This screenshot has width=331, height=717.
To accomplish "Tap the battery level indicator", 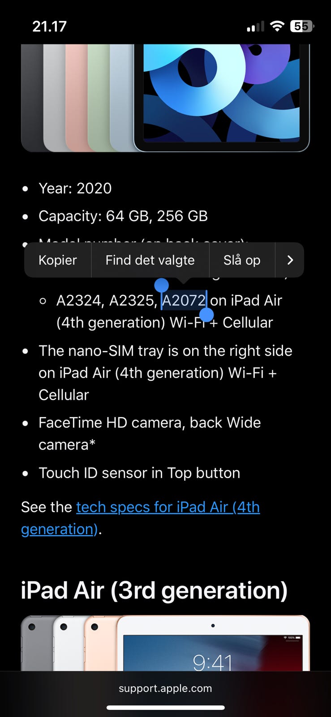I will [x=302, y=26].
